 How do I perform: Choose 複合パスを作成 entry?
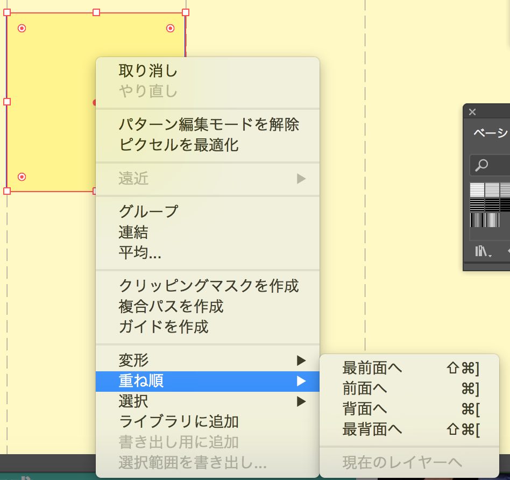pyautogui.click(x=208, y=306)
